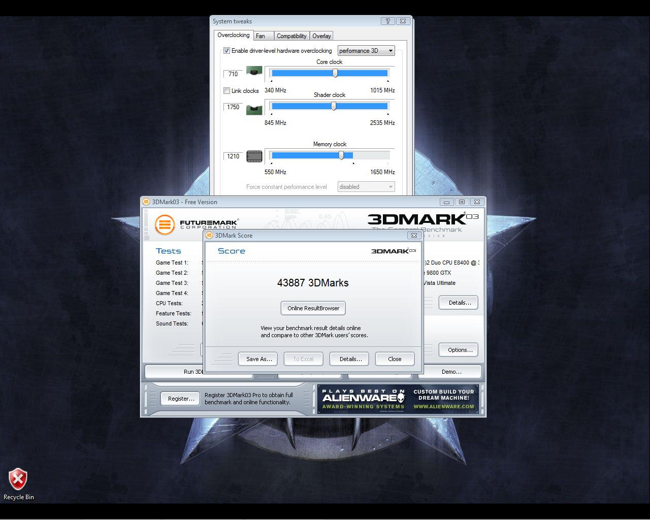
Task: Click Save As in score dialog
Action: click(x=258, y=359)
